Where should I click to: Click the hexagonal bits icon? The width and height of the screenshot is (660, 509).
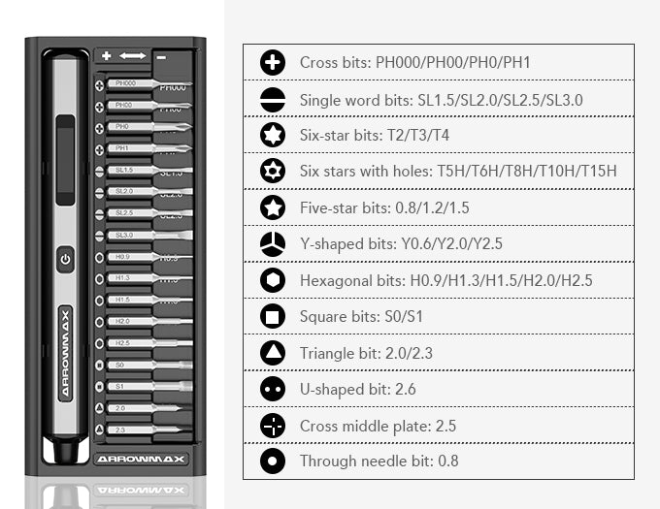point(273,280)
